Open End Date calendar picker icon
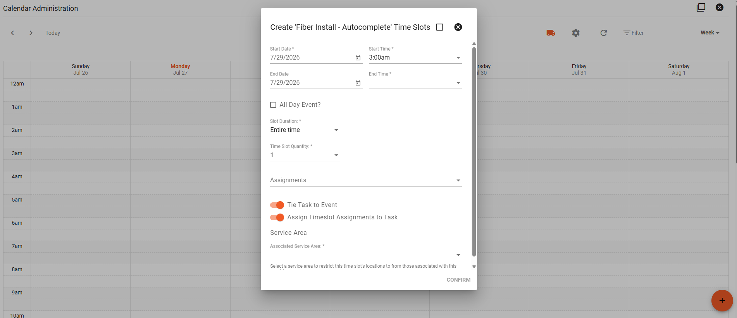 [x=358, y=83]
